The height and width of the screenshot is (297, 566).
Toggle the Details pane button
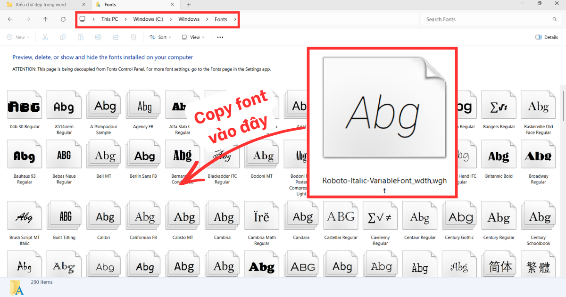547,37
